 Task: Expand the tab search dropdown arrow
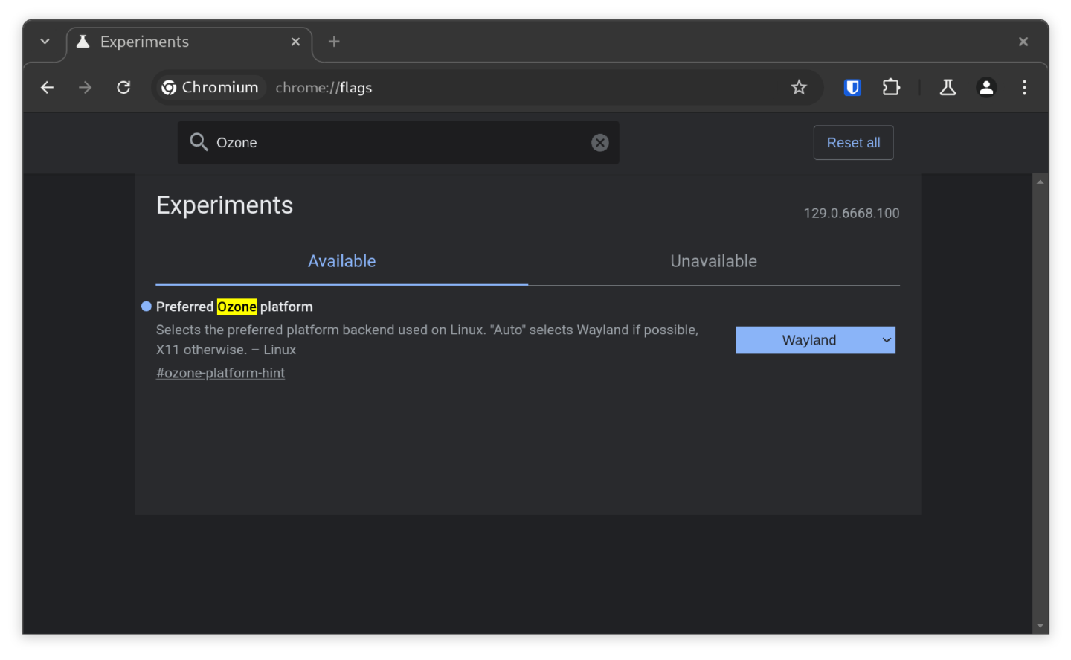[45, 42]
